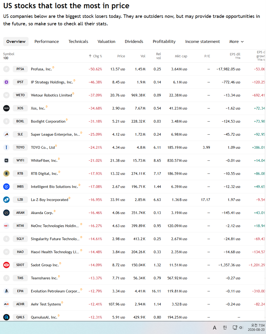Screen dimensions: 266x334
Task: Select the Overview tab
Action: point(16,42)
